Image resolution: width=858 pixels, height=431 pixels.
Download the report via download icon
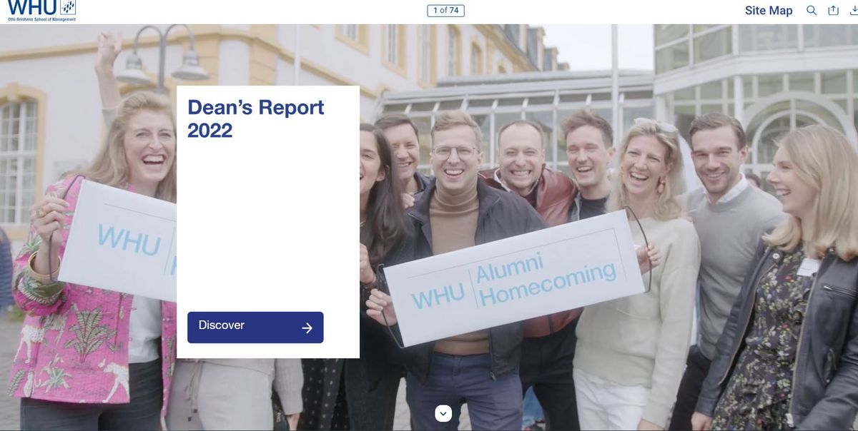pyautogui.click(x=853, y=10)
